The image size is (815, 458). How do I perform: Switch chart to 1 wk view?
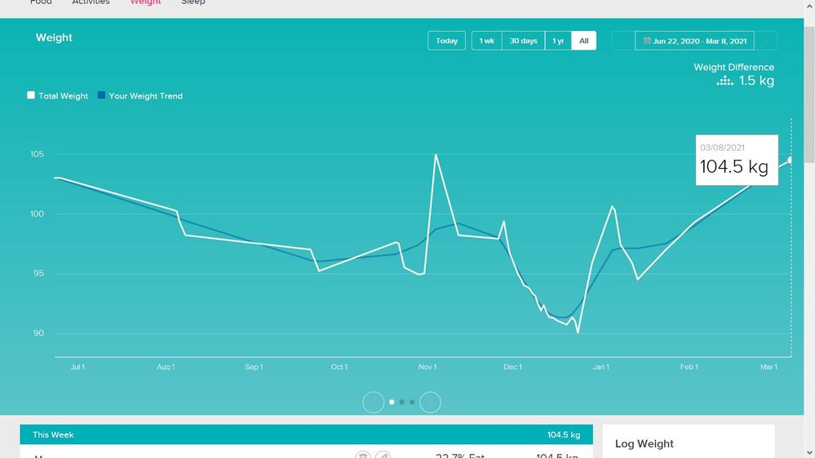[486, 41]
